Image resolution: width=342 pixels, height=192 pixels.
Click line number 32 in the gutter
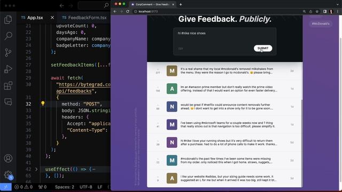(x=28, y=104)
